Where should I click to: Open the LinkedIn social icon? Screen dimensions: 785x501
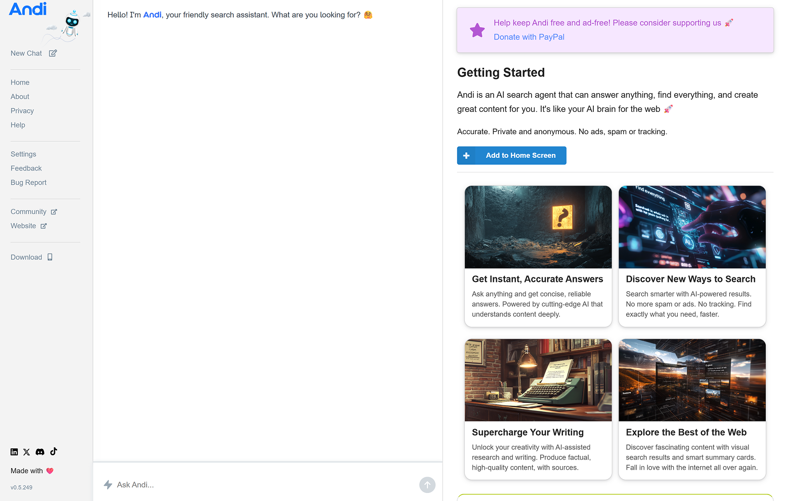(x=14, y=452)
